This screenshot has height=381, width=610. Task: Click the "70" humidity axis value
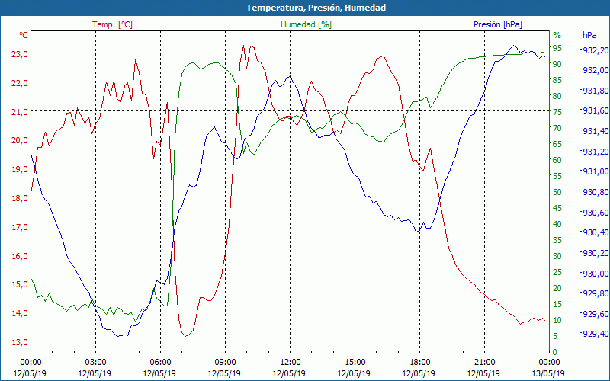click(557, 128)
